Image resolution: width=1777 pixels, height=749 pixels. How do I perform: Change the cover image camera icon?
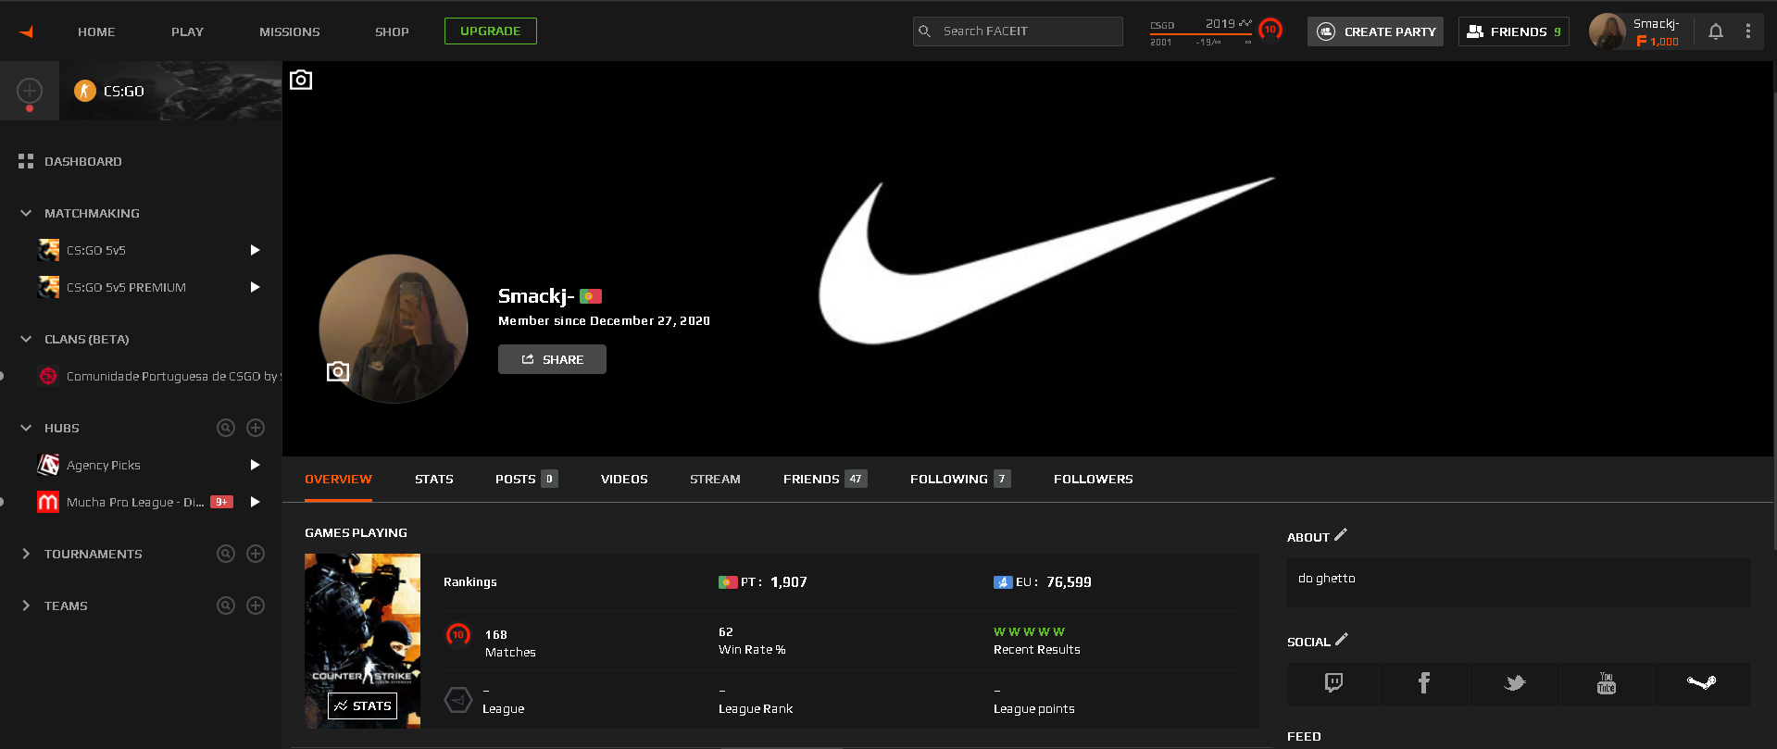click(301, 80)
